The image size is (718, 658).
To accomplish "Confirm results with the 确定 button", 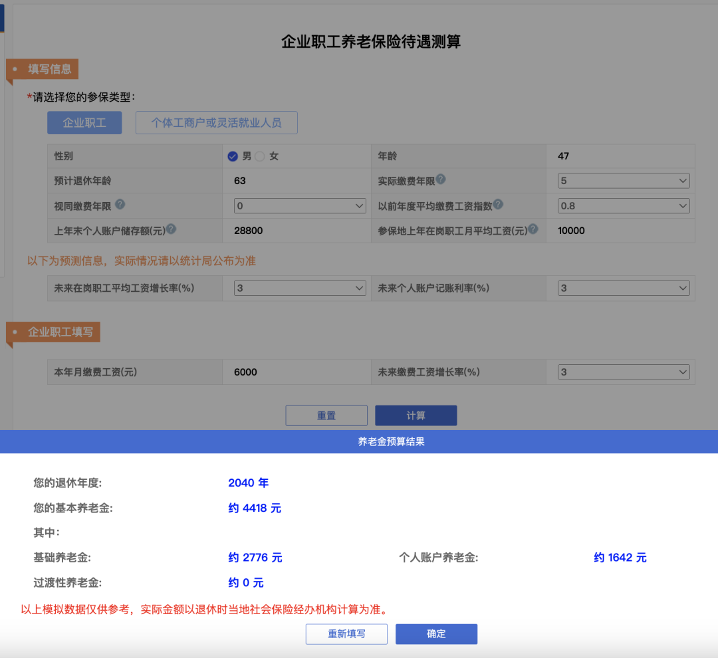I will point(436,634).
